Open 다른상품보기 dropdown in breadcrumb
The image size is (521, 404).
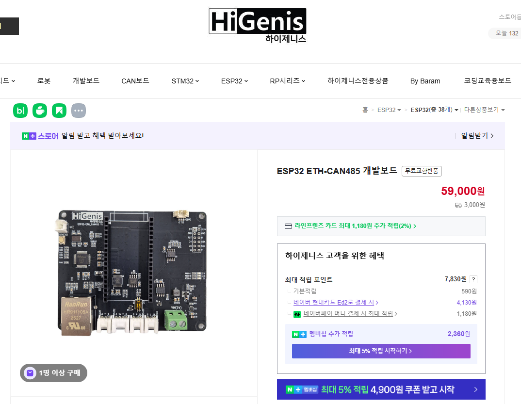484,110
